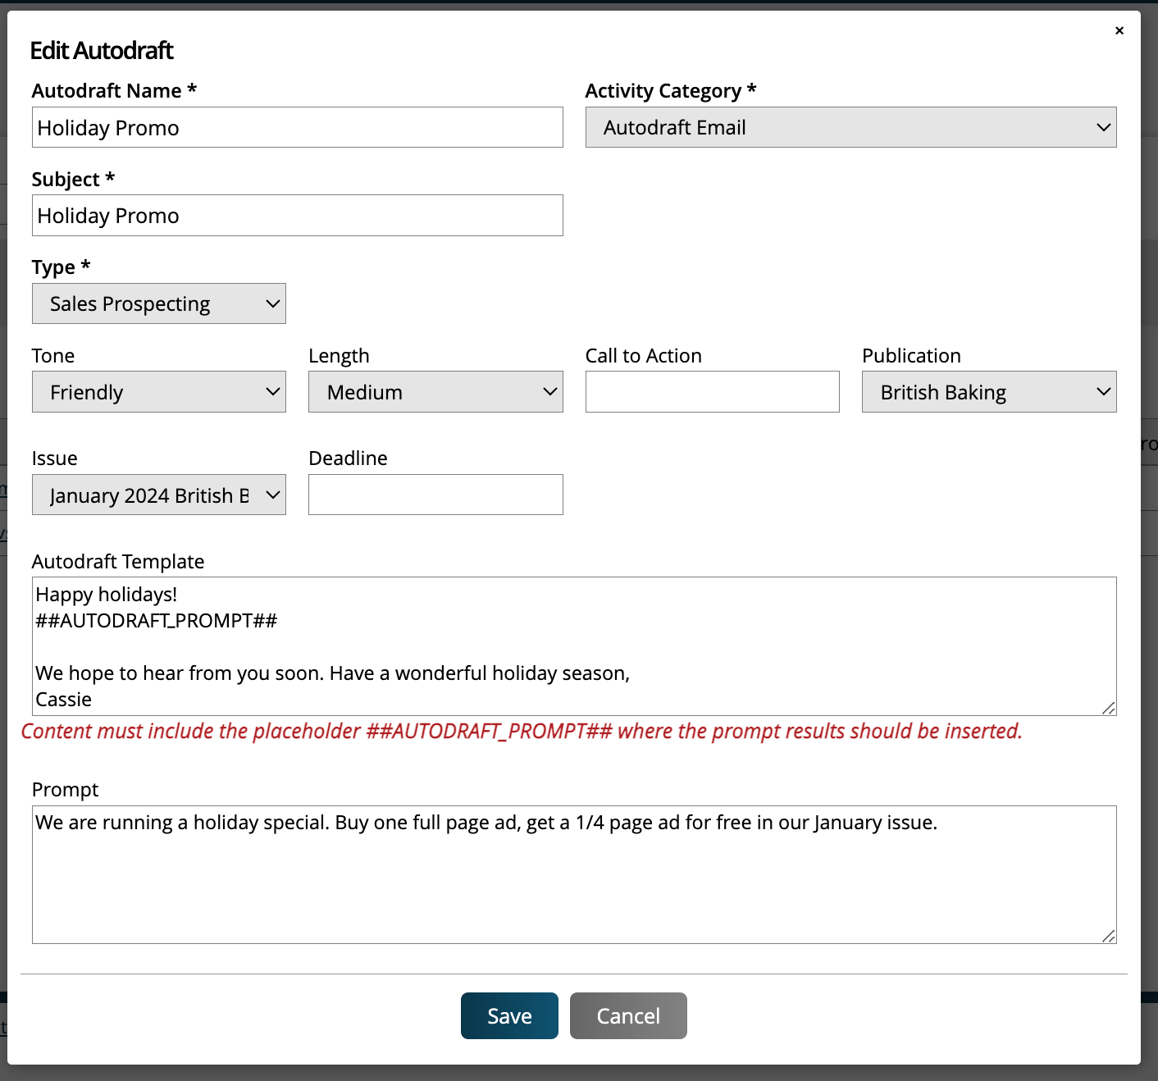1158x1081 pixels.
Task: Open the Type dropdown showing Sales Prospecting
Action: 158,303
